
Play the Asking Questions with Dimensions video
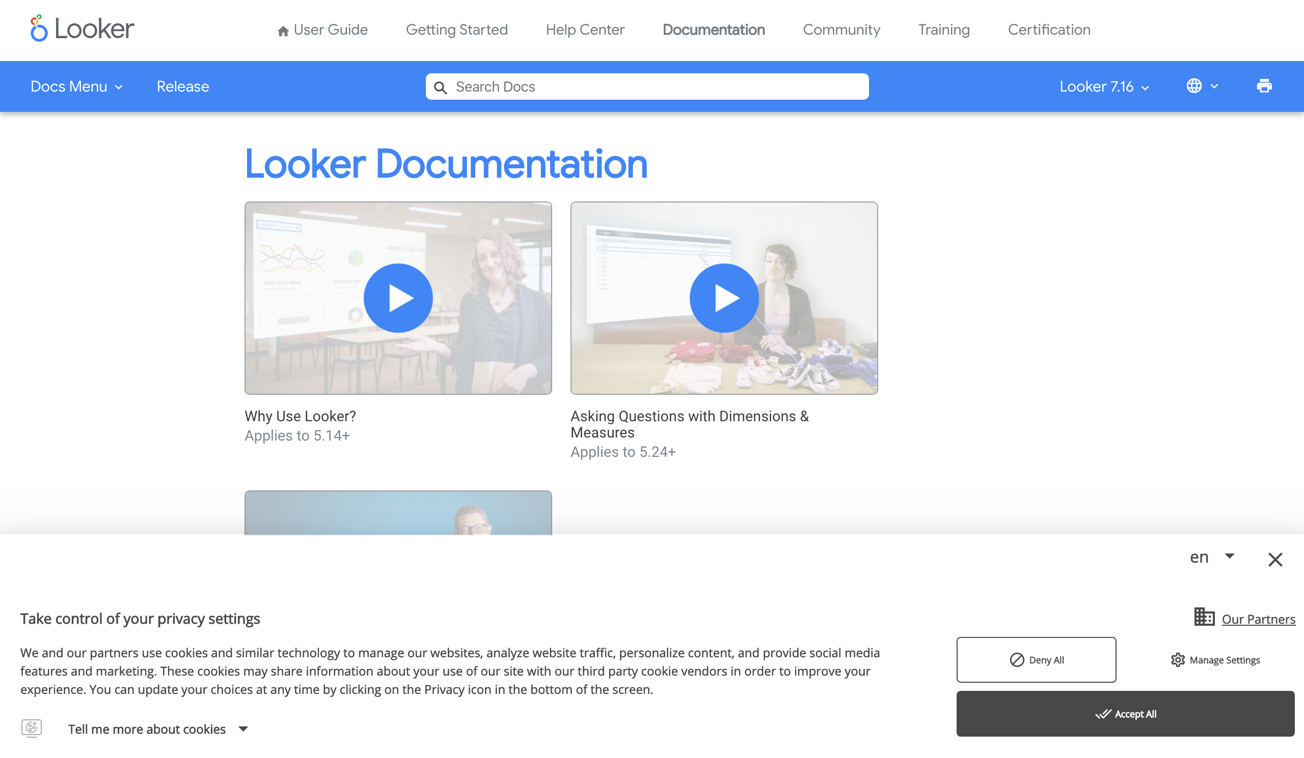[x=723, y=298]
